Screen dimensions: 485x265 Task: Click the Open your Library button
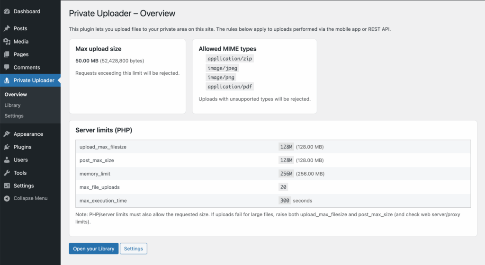pos(94,248)
